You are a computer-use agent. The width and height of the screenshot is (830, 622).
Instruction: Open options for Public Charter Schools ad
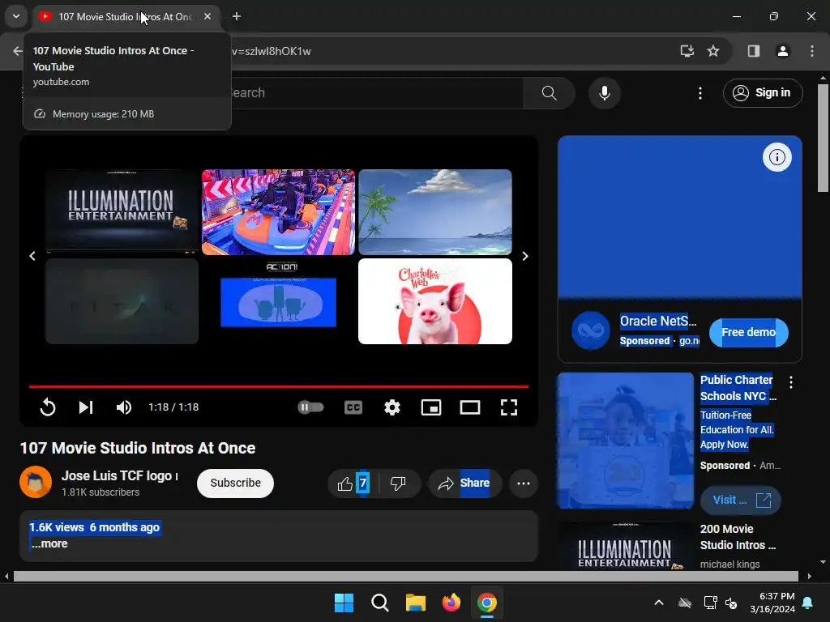pyautogui.click(x=791, y=382)
